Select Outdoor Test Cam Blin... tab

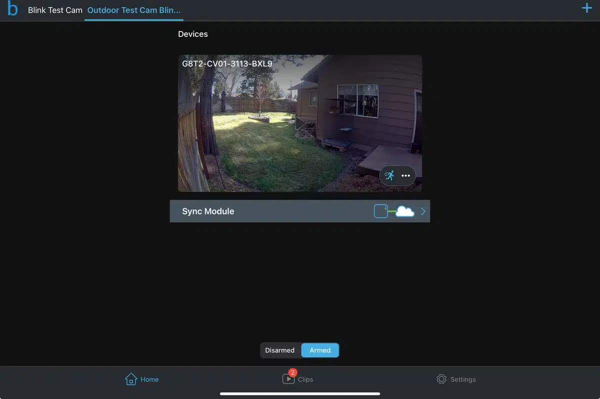[x=134, y=10]
